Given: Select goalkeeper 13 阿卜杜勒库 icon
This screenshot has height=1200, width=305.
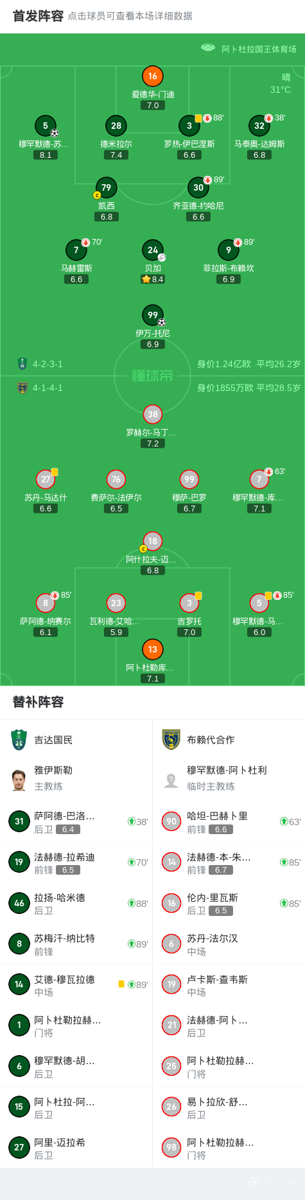Looking at the screenshot, I should 152,649.
